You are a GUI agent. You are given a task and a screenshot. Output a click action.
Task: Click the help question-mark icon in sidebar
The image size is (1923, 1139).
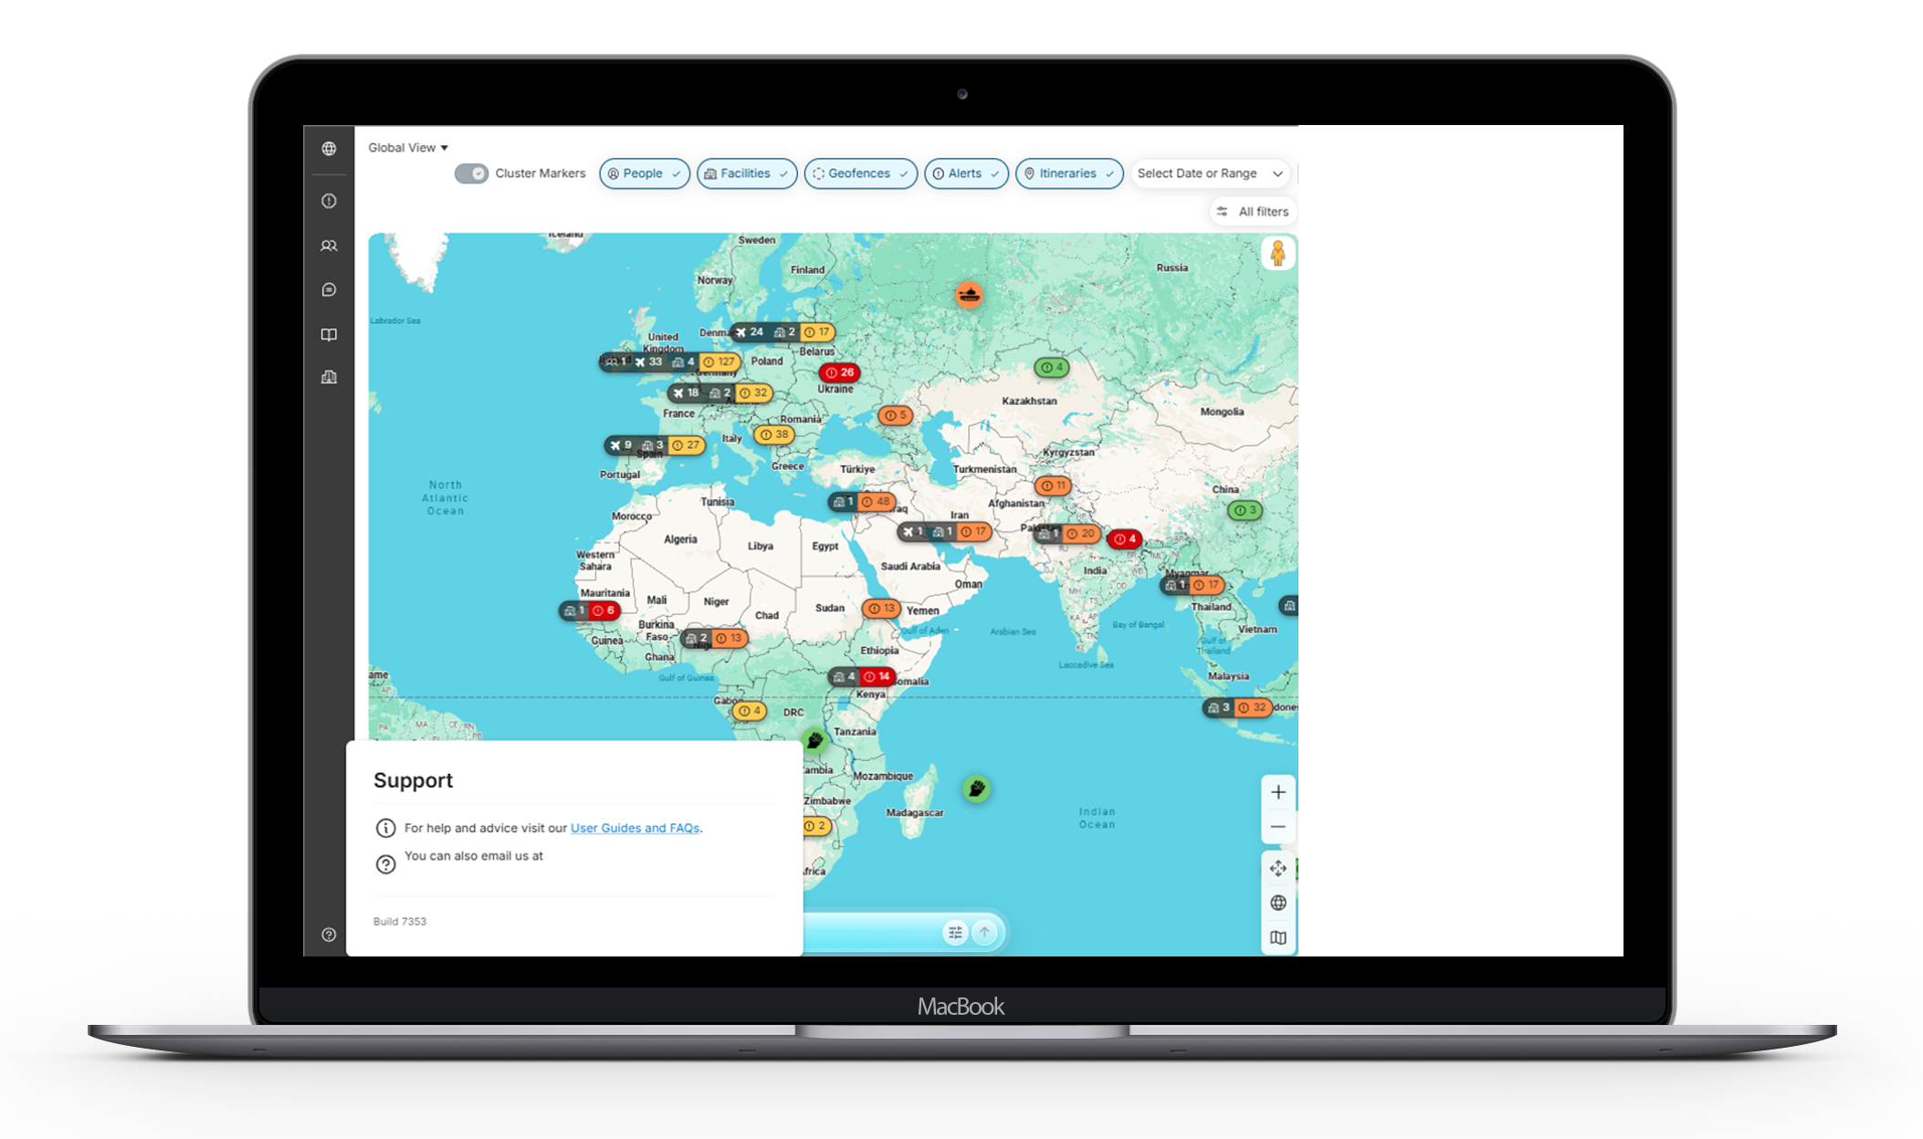329,935
